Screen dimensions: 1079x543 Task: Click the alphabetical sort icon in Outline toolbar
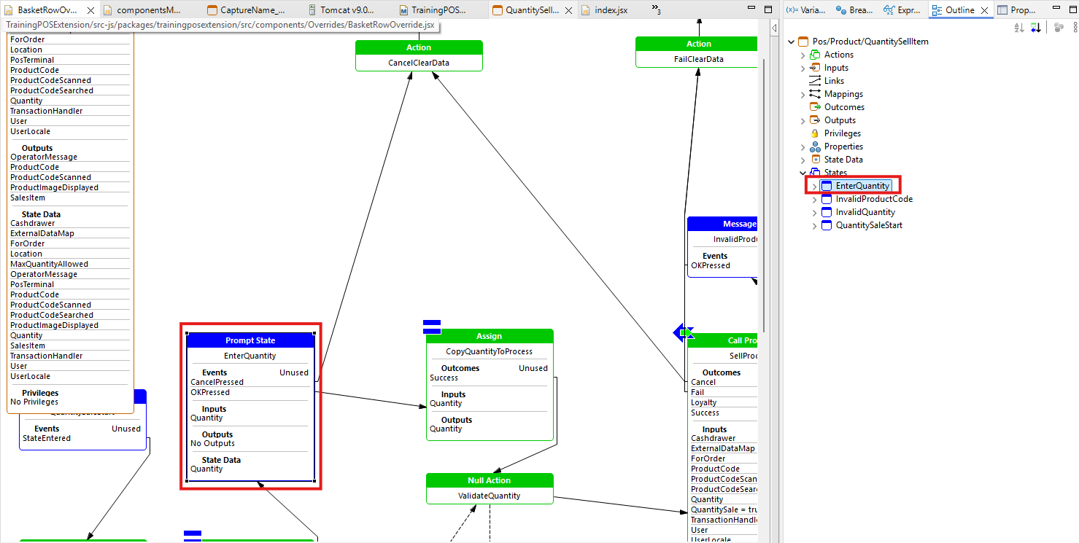click(x=1019, y=28)
